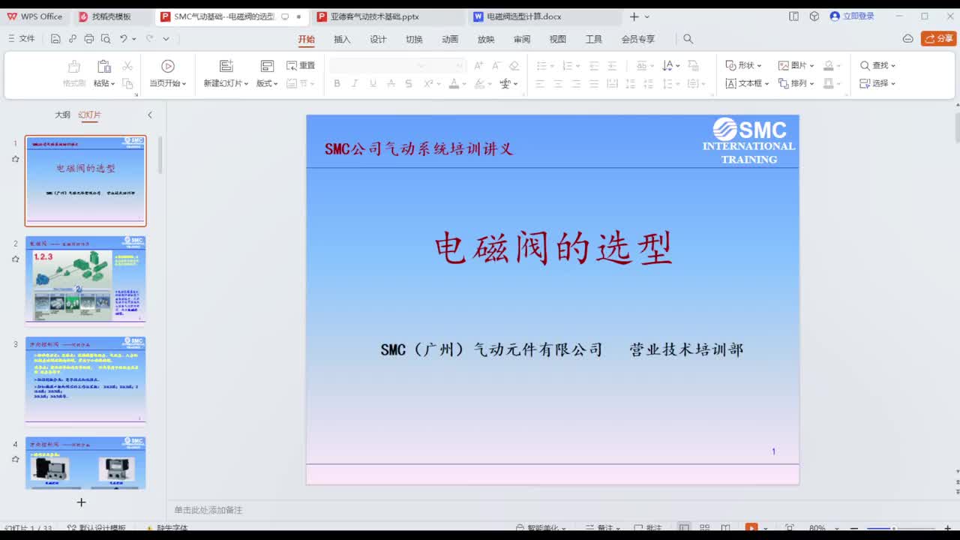Switch to the 开始 ribbon tab
The image size is (960, 540).
(306, 39)
